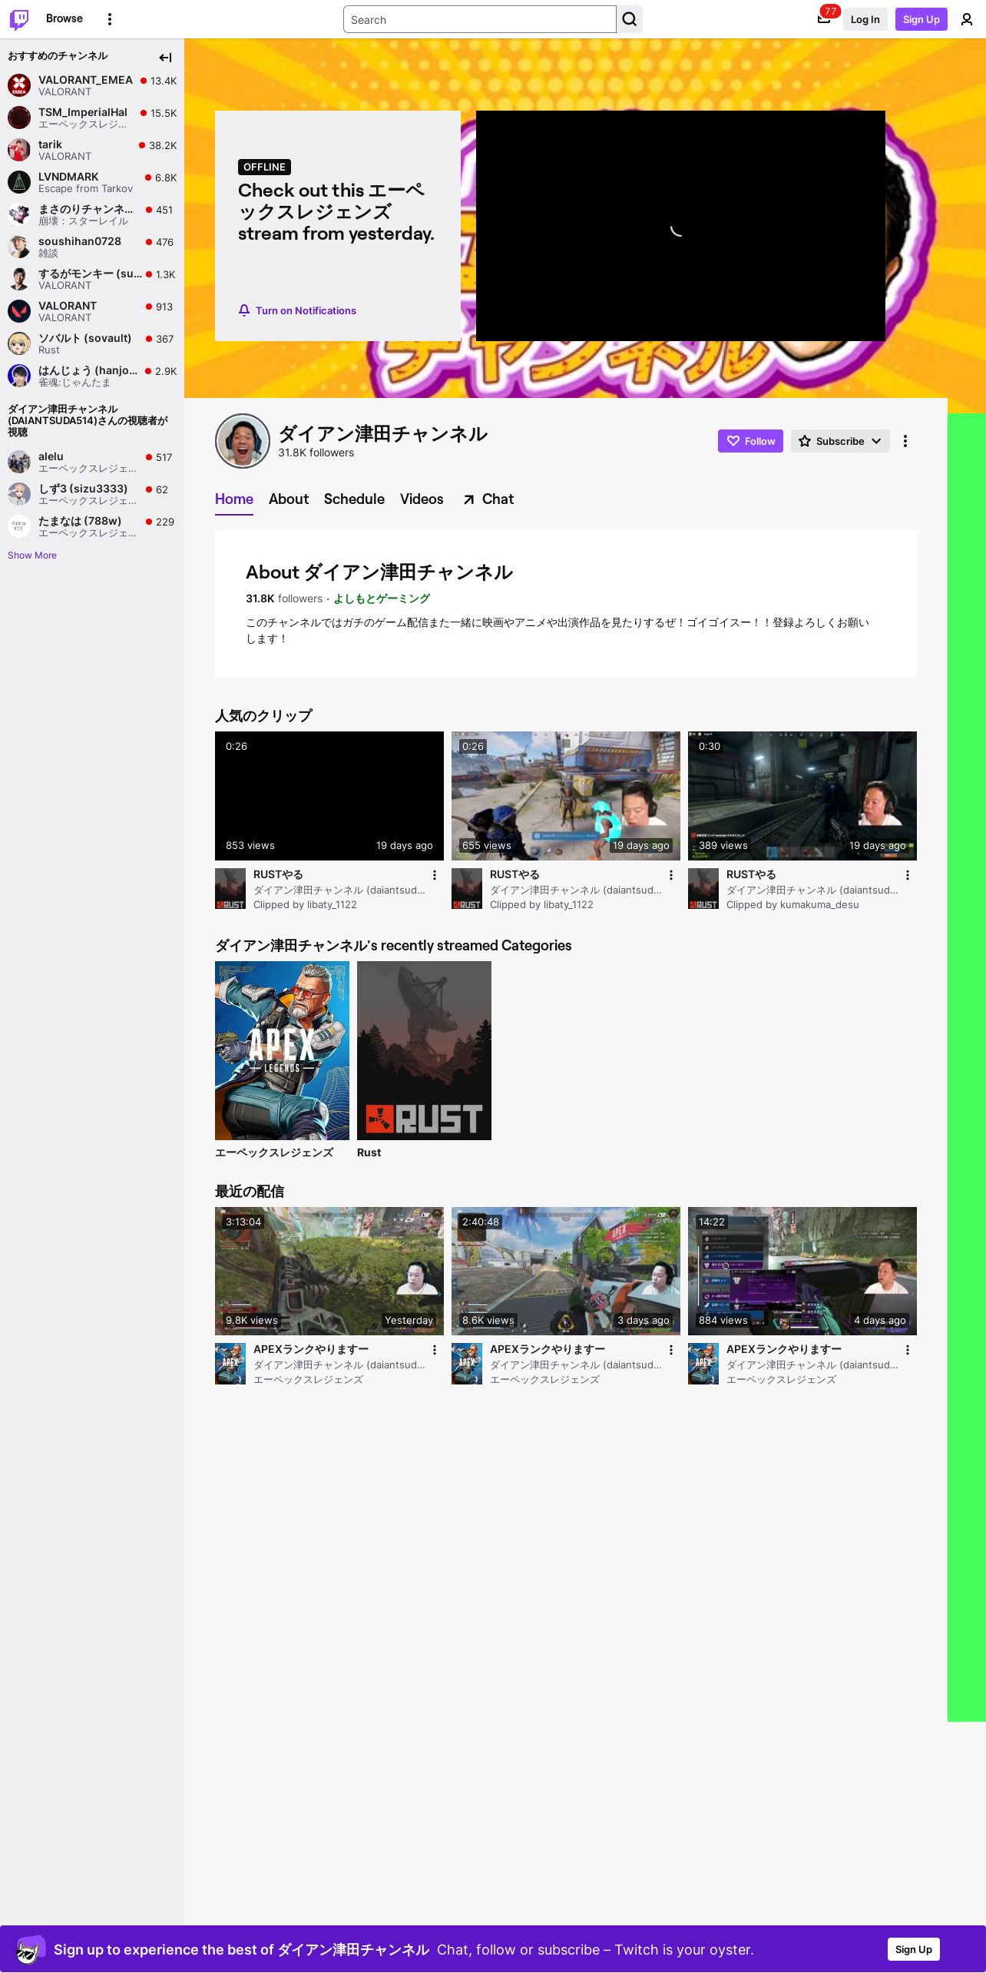Open options for 4 days ago APEX video
The image size is (986, 1973).
click(908, 1350)
